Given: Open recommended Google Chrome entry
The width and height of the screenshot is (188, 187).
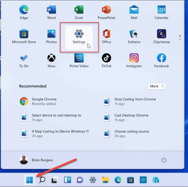Looking at the screenshot, I should 38,101.
